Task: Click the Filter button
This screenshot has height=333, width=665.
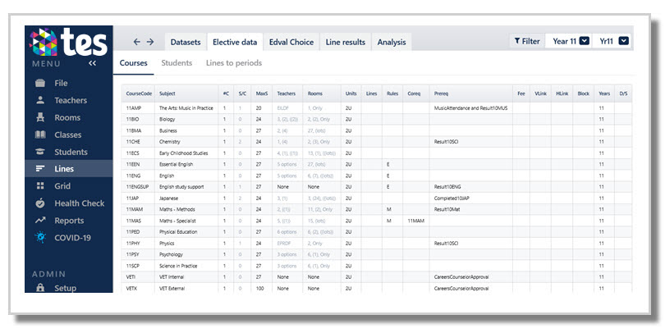Action: [527, 41]
